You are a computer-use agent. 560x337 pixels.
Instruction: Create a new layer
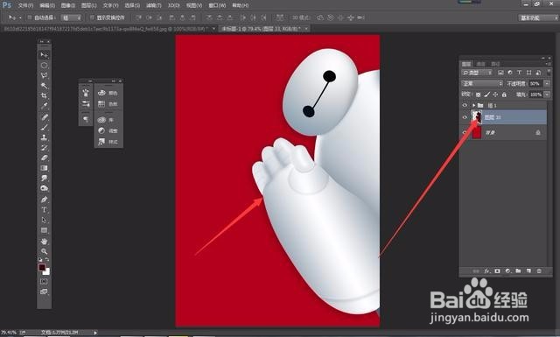(528, 271)
